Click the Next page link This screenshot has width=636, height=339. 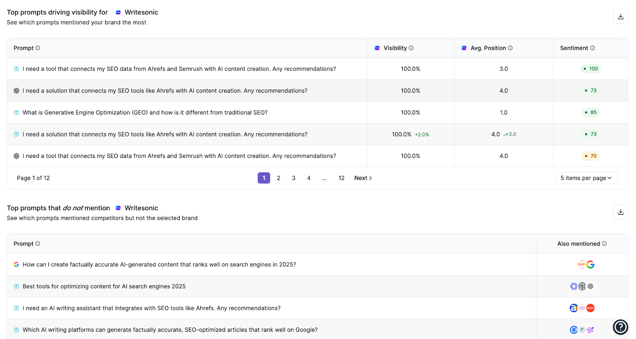(363, 178)
